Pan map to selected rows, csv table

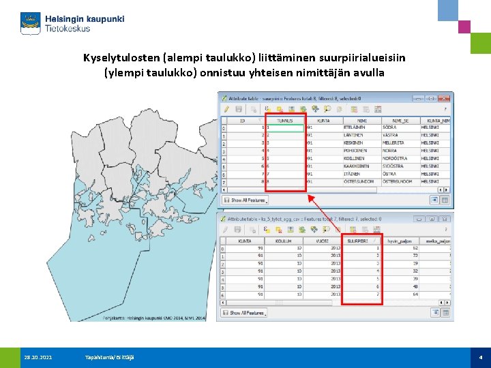(x=314, y=230)
